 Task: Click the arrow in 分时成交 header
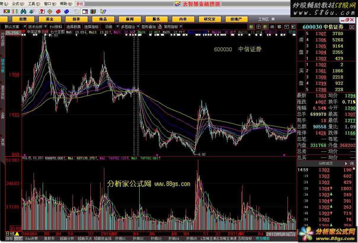346,163
